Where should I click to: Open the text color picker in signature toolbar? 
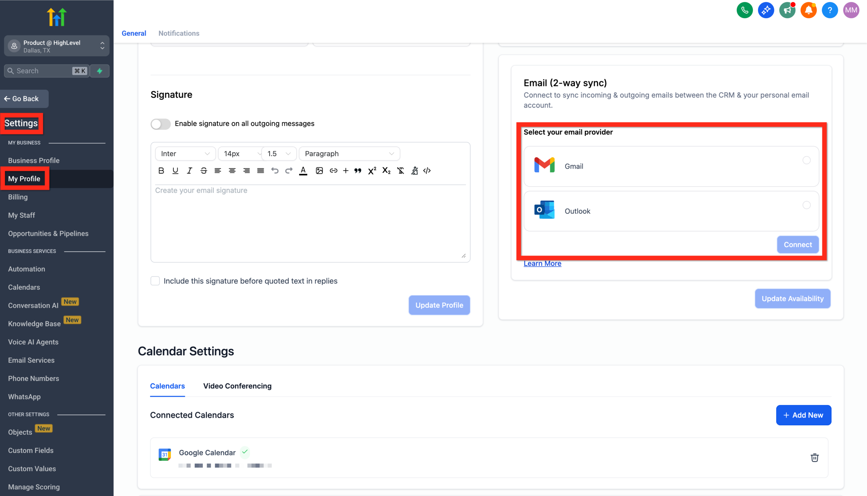click(x=303, y=171)
